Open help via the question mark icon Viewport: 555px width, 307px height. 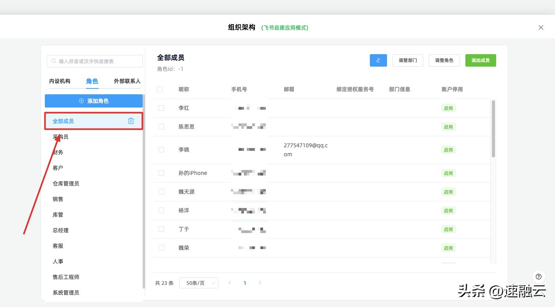pyautogui.click(x=538, y=277)
